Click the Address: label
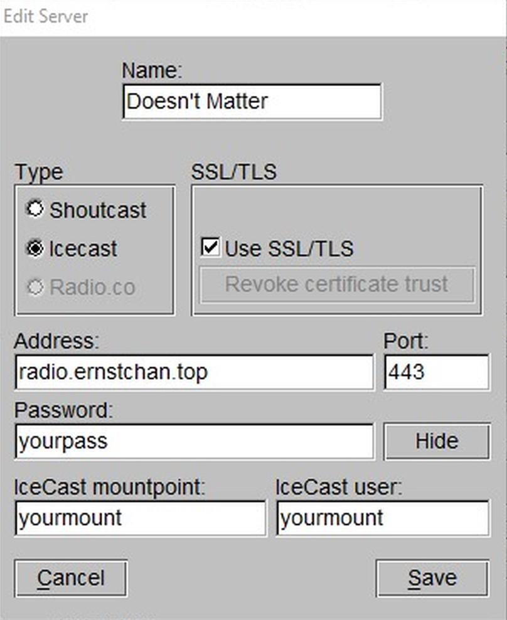The image size is (507, 620). coord(56,341)
